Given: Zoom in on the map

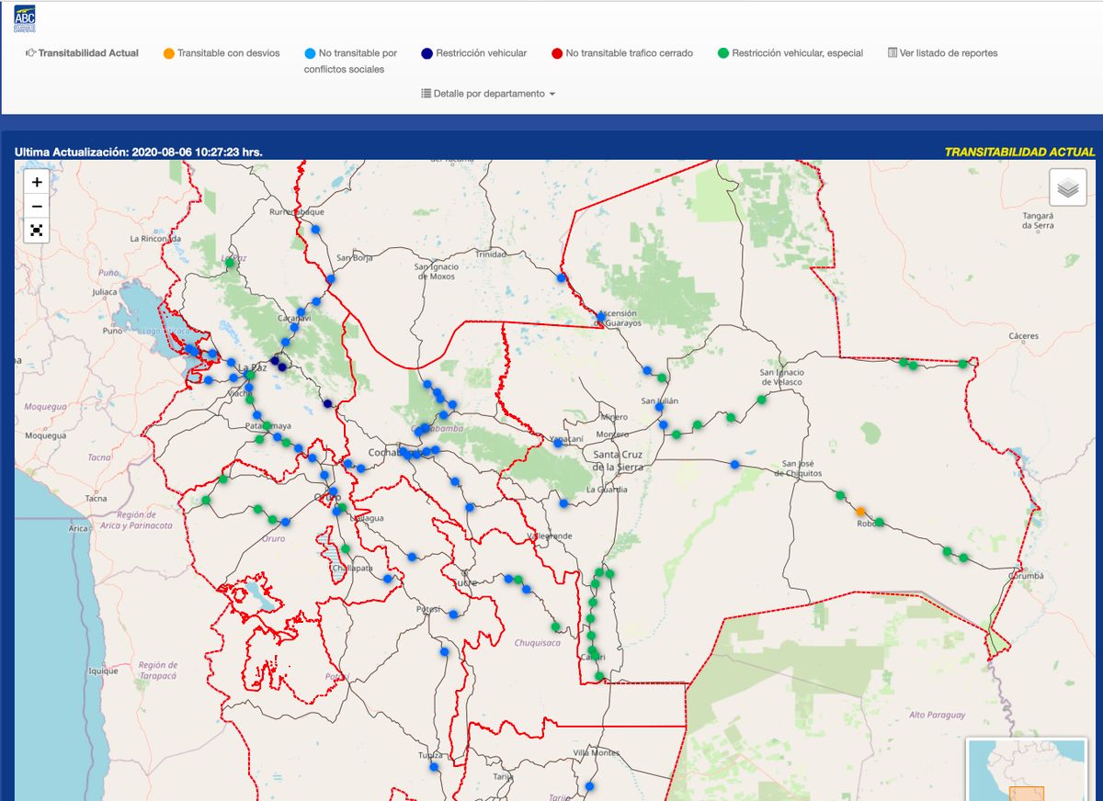Looking at the screenshot, I should [x=37, y=182].
